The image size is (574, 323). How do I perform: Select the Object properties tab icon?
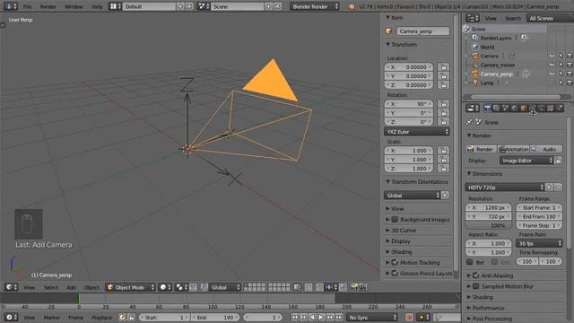point(524,108)
